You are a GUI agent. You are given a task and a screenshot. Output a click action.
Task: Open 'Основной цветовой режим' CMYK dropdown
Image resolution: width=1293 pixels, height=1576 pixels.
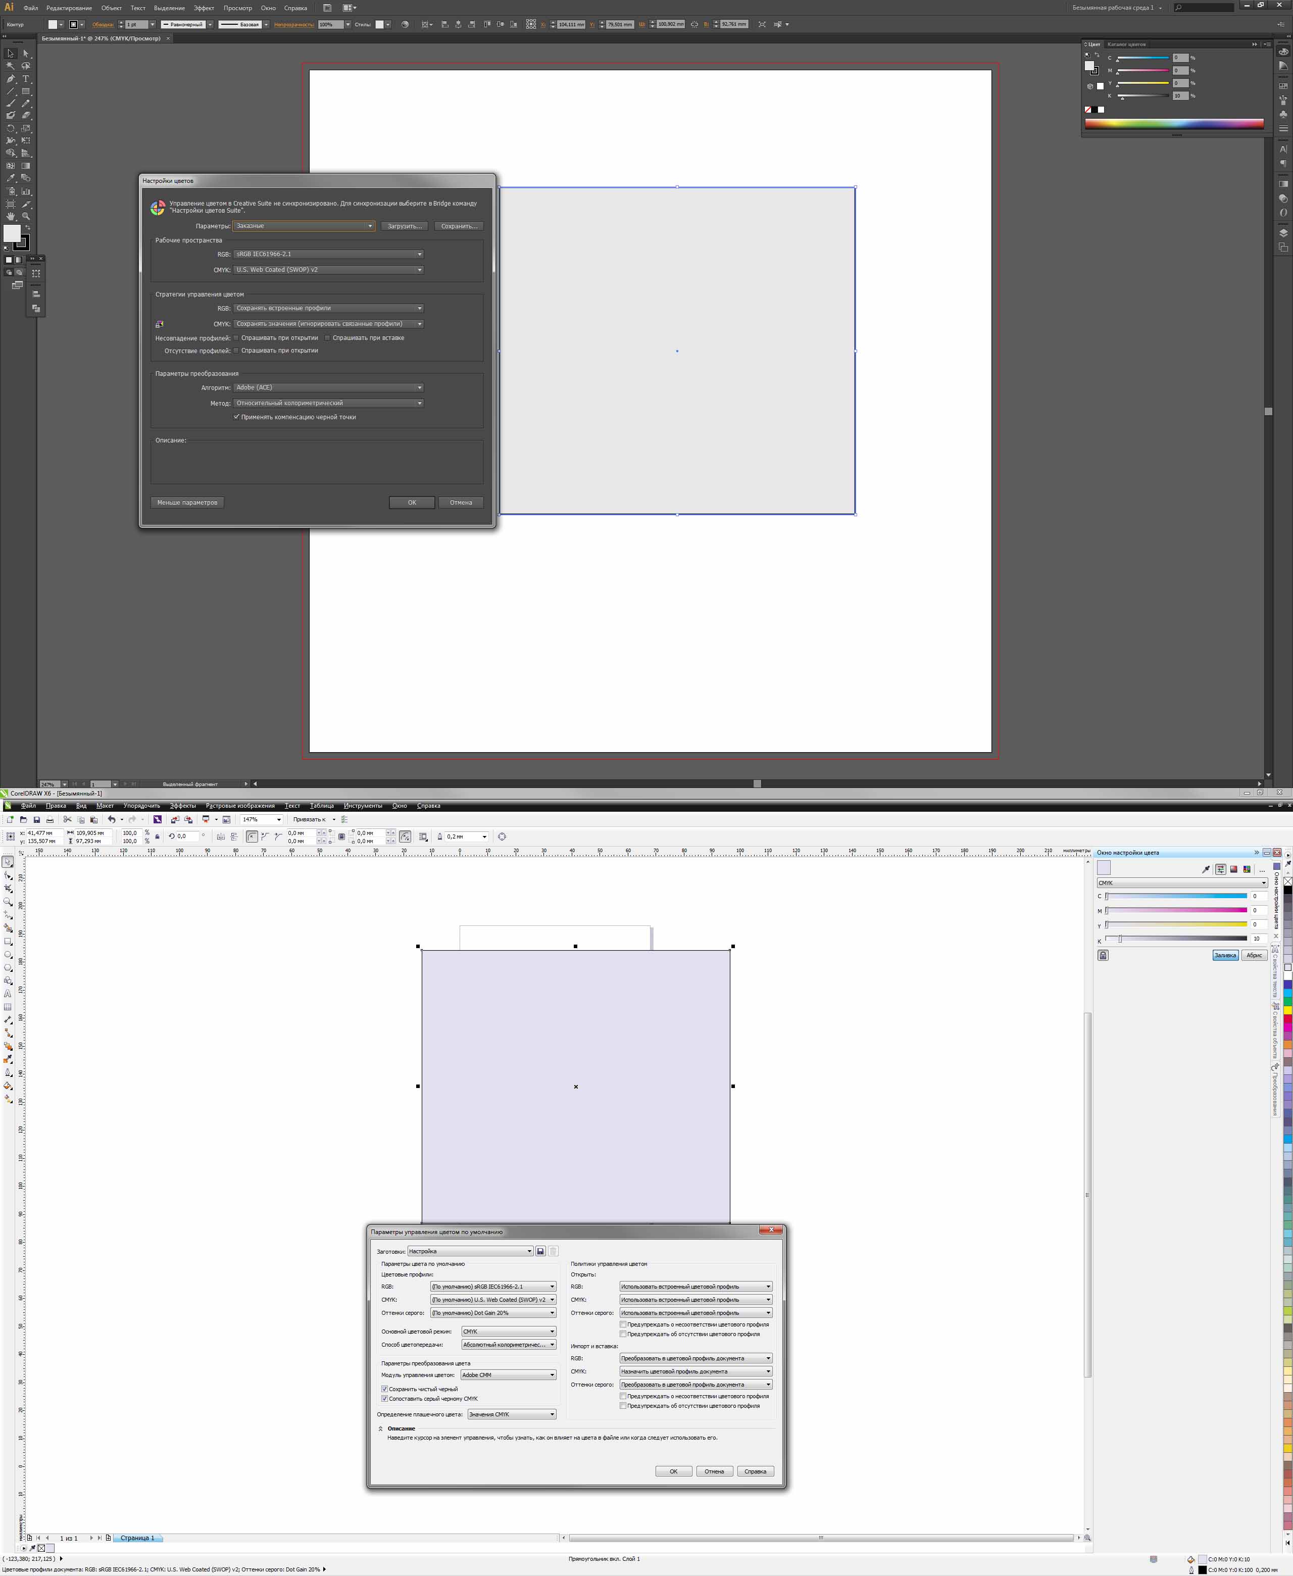pos(509,1332)
